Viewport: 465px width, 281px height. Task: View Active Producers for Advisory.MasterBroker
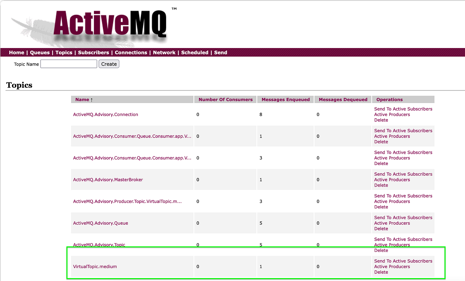pos(392,180)
